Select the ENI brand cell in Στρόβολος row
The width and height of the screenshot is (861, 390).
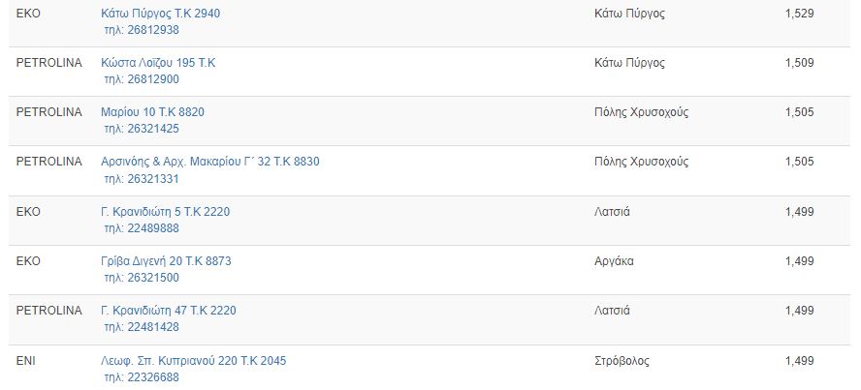point(26,361)
